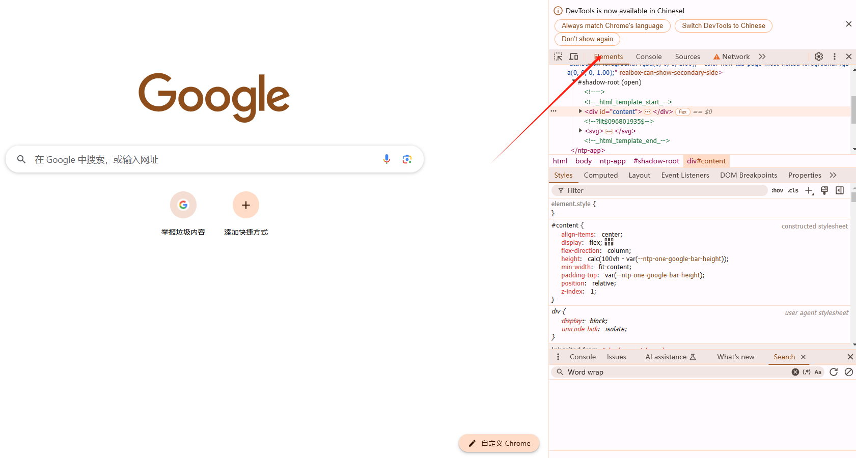Show more style pane tabs chevron
The height and width of the screenshot is (458, 856).
pyautogui.click(x=833, y=175)
